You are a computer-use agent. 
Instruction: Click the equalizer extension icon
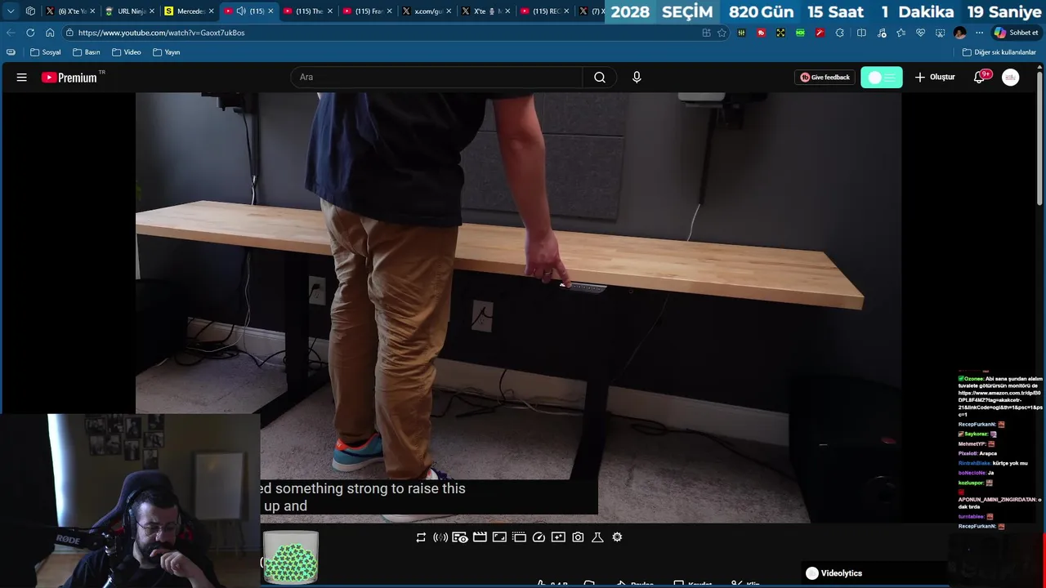coord(741,33)
